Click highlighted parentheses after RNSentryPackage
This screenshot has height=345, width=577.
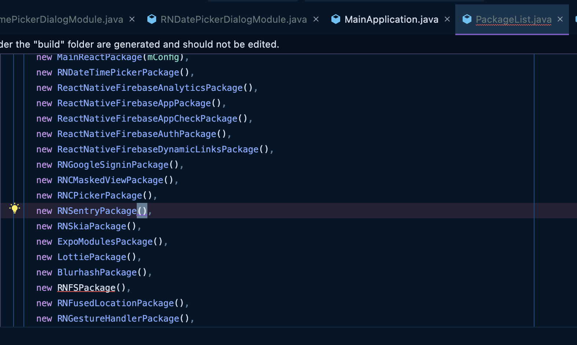click(x=142, y=211)
